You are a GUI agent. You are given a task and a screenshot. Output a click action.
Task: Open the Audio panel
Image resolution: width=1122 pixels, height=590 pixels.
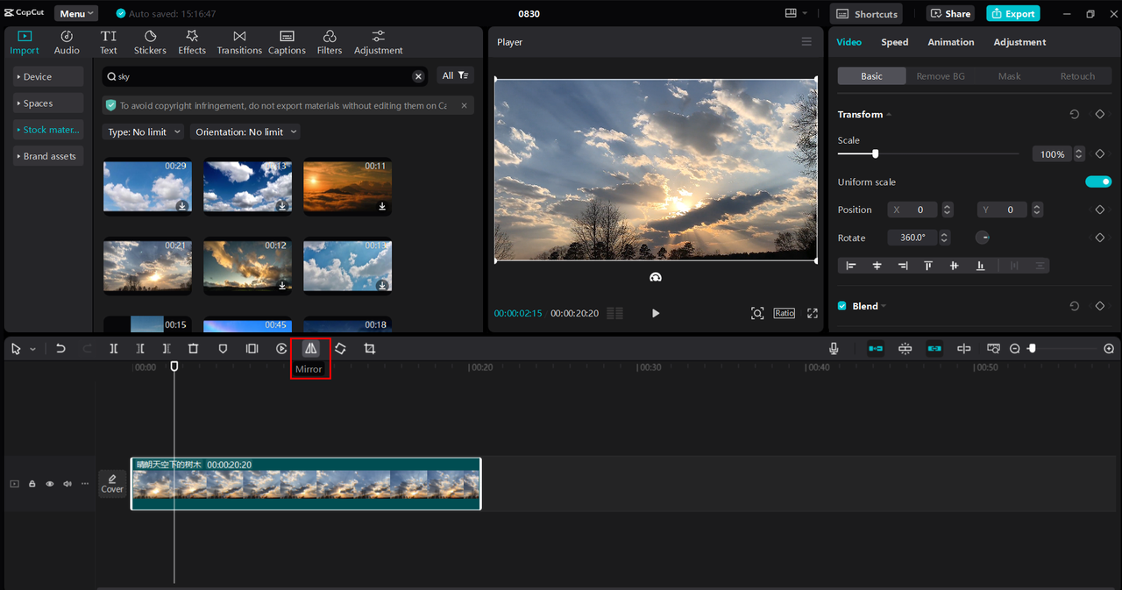[x=67, y=42]
